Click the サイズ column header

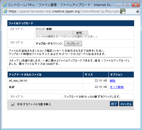point(96,74)
